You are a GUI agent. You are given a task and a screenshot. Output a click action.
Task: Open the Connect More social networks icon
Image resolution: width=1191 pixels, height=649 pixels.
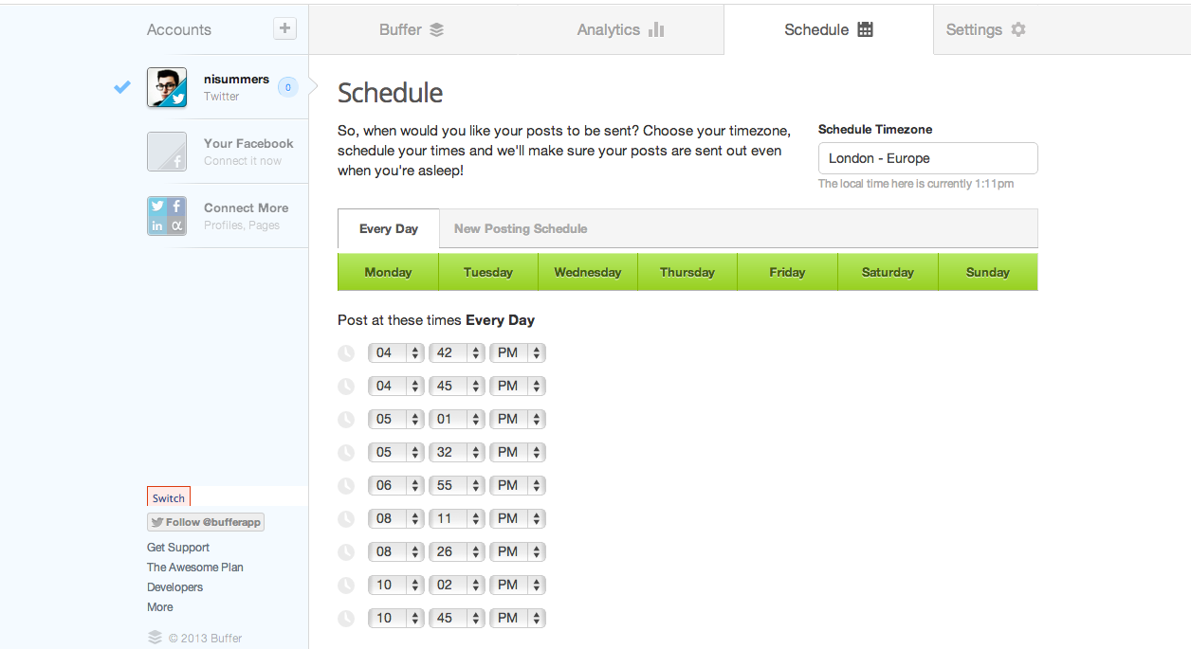(167, 216)
